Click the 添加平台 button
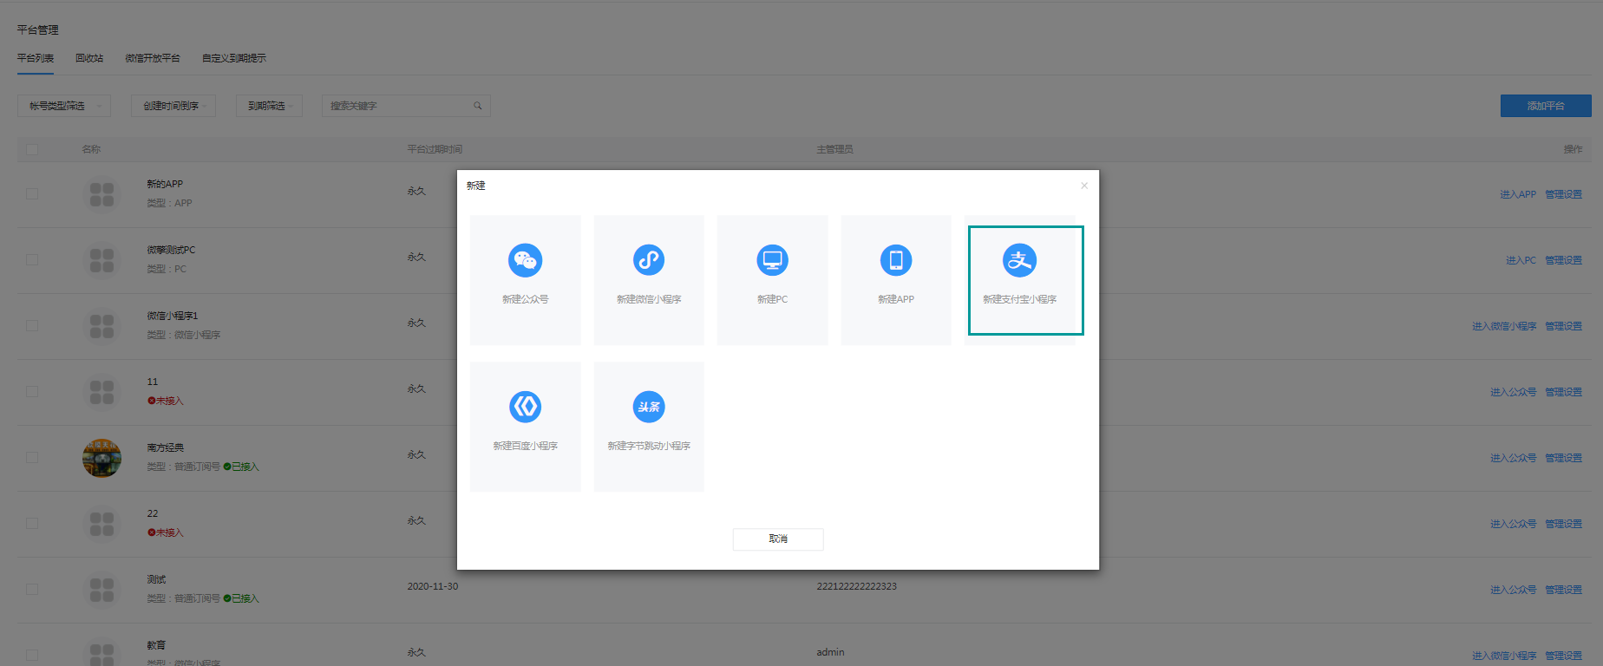The width and height of the screenshot is (1603, 666). (1546, 106)
